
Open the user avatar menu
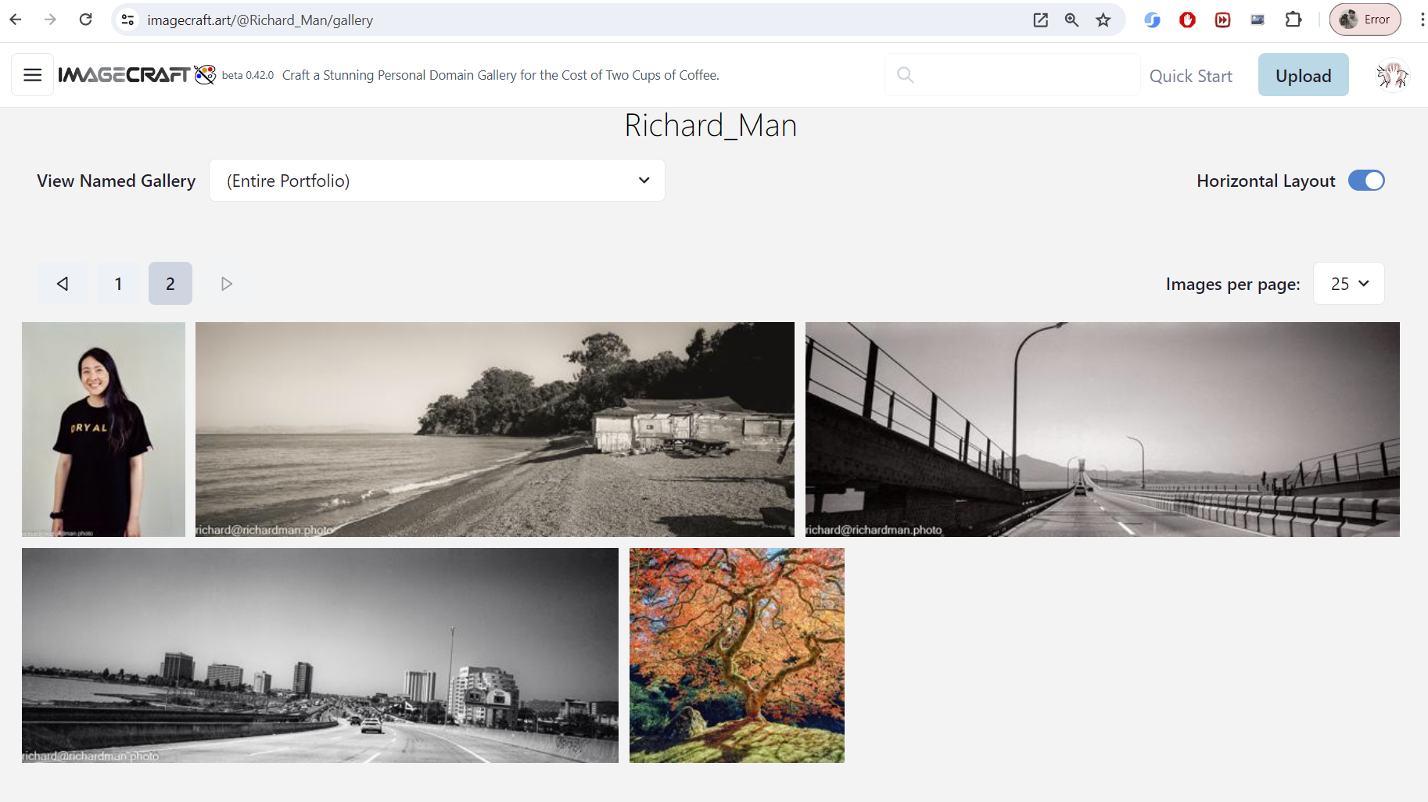(1392, 75)
